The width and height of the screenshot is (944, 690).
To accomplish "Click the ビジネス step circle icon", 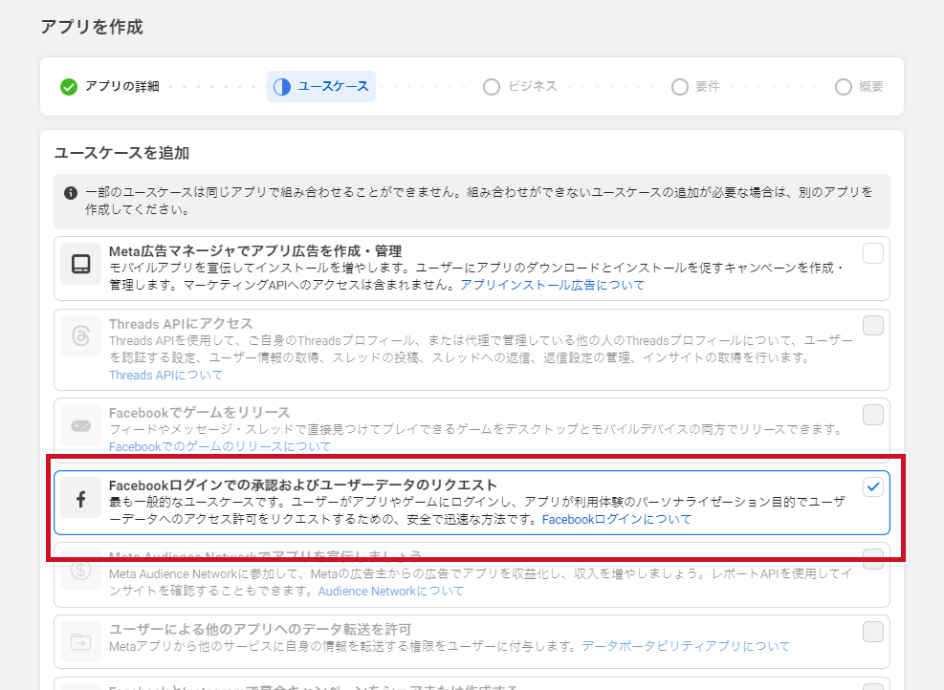I will 492,87.
